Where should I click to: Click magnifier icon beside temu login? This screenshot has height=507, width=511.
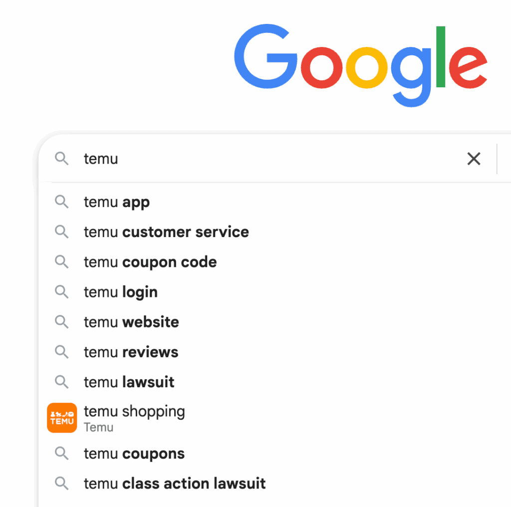click(x=61, y=292)
